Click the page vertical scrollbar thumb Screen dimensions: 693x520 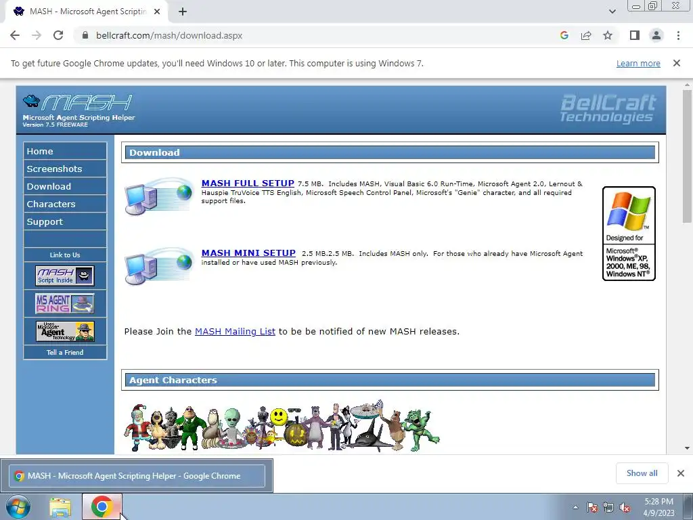[687, 156]
